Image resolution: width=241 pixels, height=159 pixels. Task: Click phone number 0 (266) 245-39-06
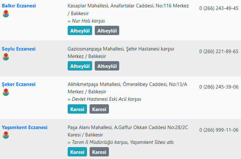point(219,87)
